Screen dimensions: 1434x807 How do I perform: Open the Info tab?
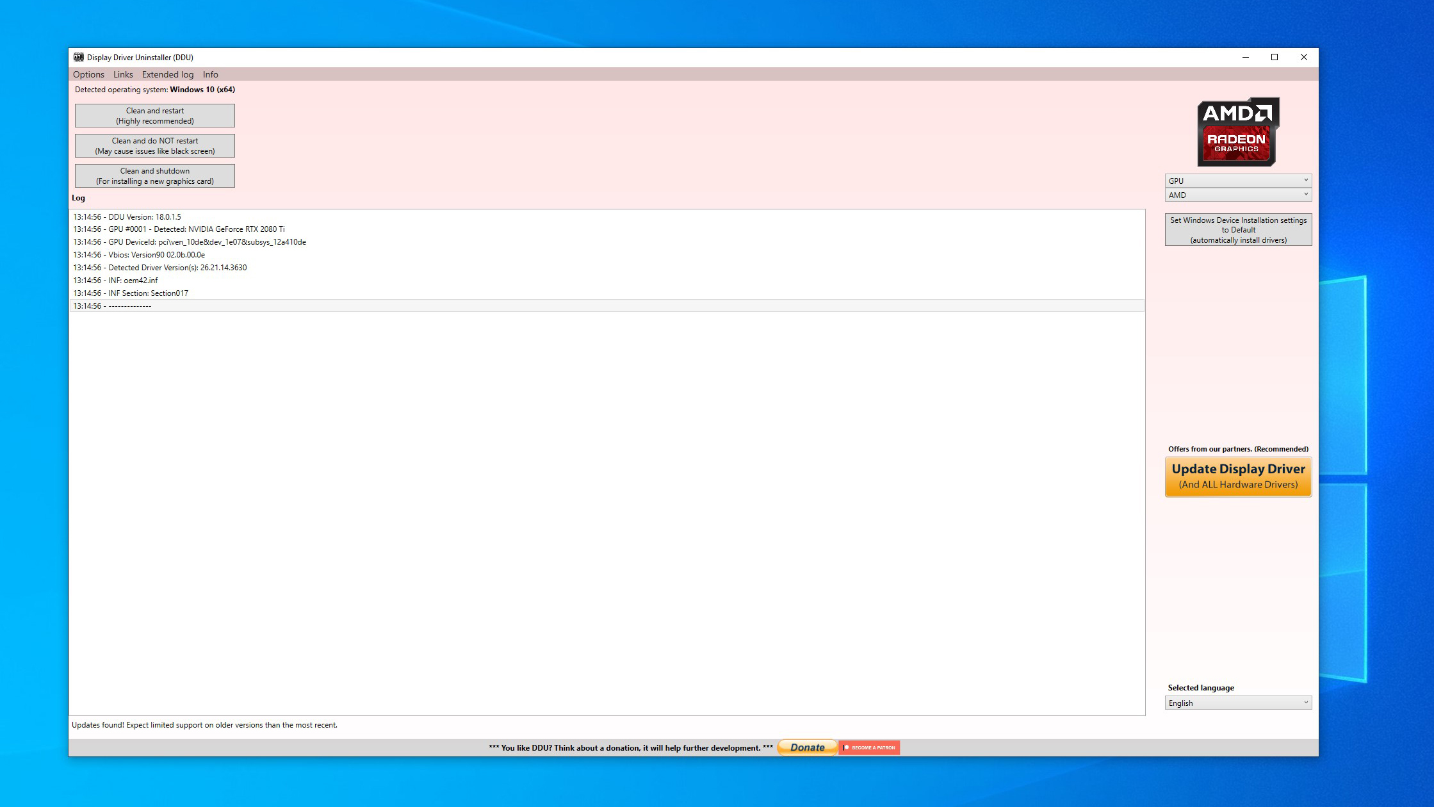tap(210, 75)
